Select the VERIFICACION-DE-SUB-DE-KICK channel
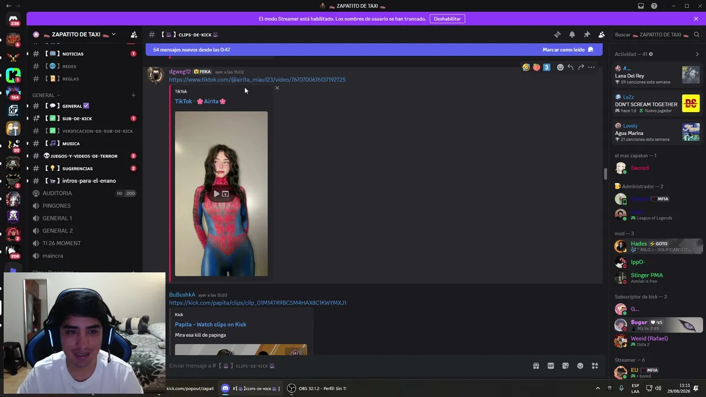This screenshot has height=397, width=706. 84,131
